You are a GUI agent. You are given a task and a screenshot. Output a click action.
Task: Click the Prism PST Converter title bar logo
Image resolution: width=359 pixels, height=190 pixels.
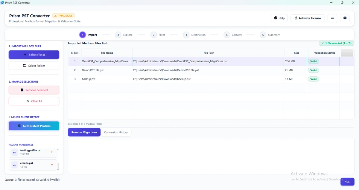pos(2,3)
